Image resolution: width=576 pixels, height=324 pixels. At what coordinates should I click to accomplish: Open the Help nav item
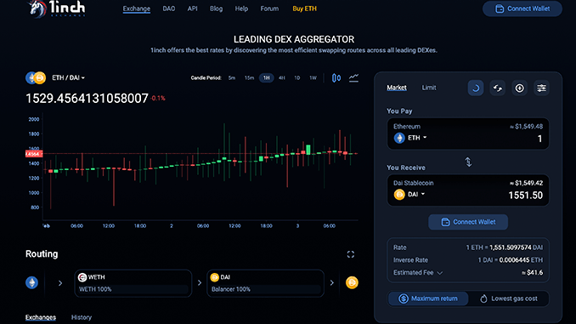point(241,9)
